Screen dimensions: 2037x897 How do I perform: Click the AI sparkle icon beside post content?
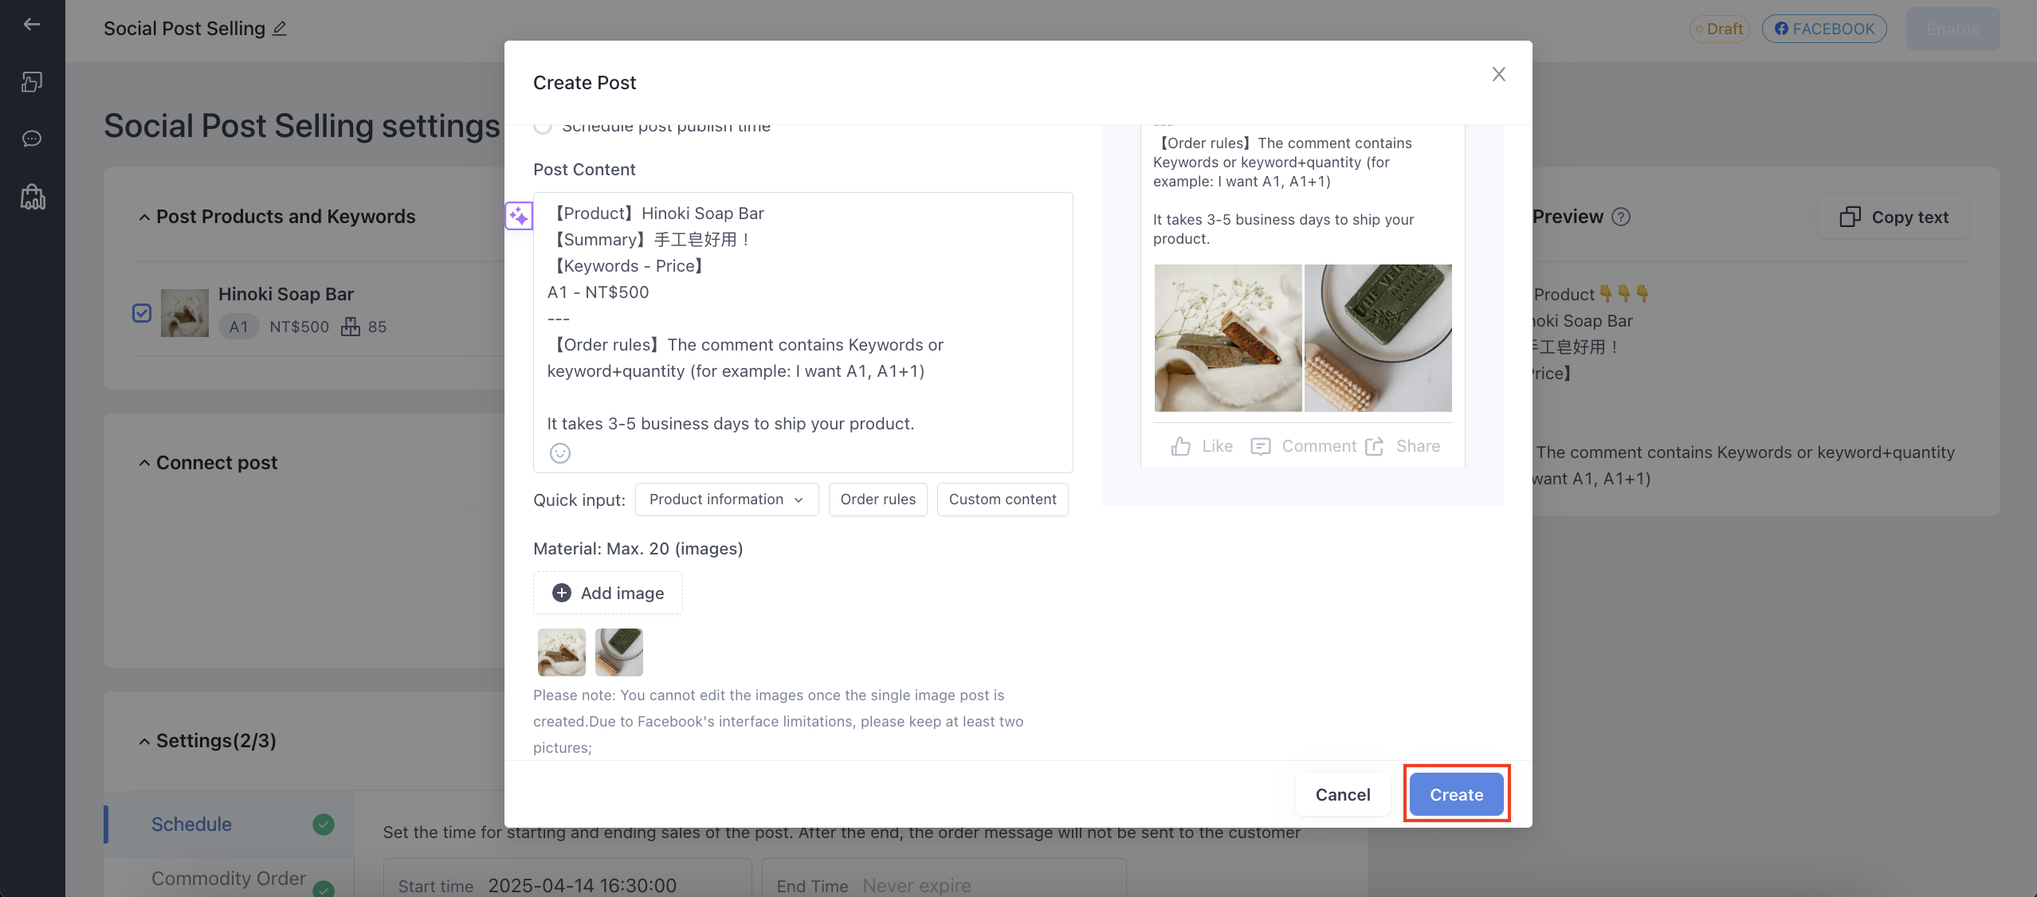click(519, 215)
